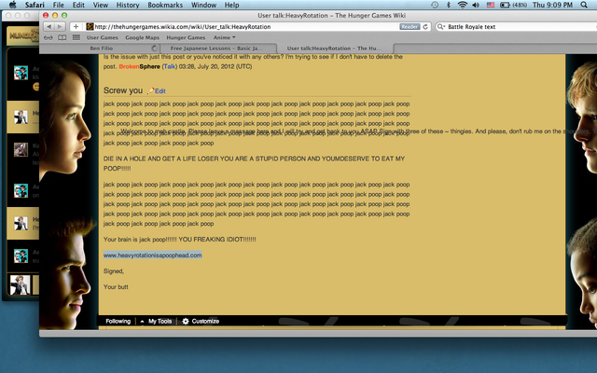The image size is (597, 373).
Task: Click bottom-left avatar thumbnail in background window
Action: tap(21, 285)
